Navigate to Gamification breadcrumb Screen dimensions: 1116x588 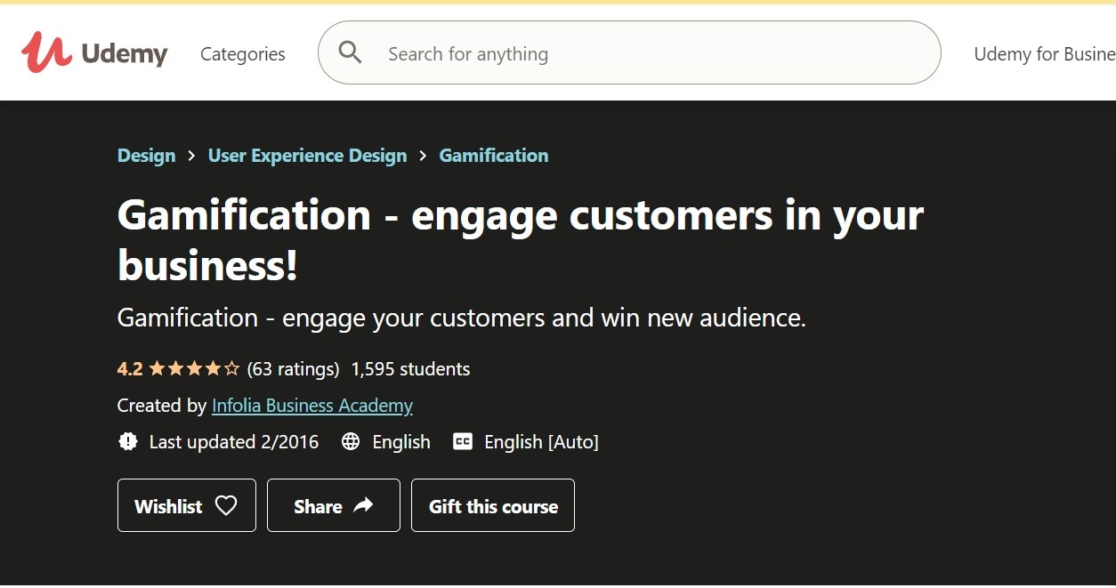(494, 156)
